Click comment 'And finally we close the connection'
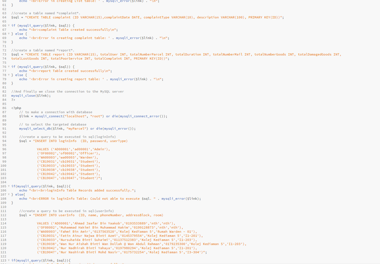The image size is (380, 264). (68, 91)
